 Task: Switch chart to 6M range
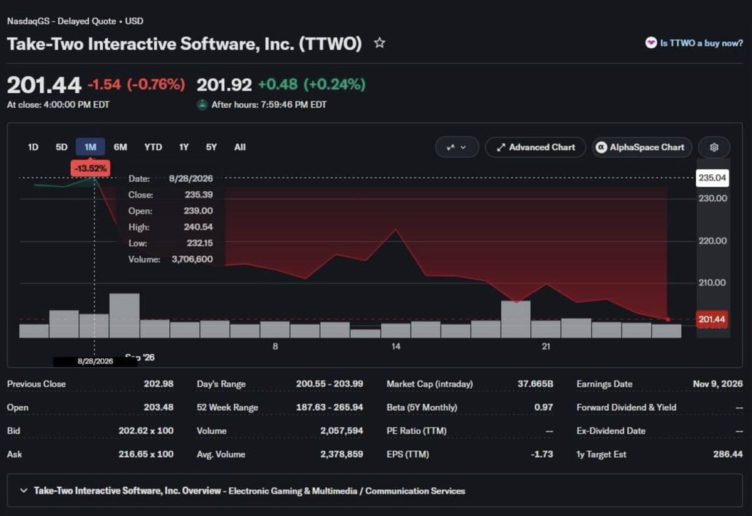120,147
